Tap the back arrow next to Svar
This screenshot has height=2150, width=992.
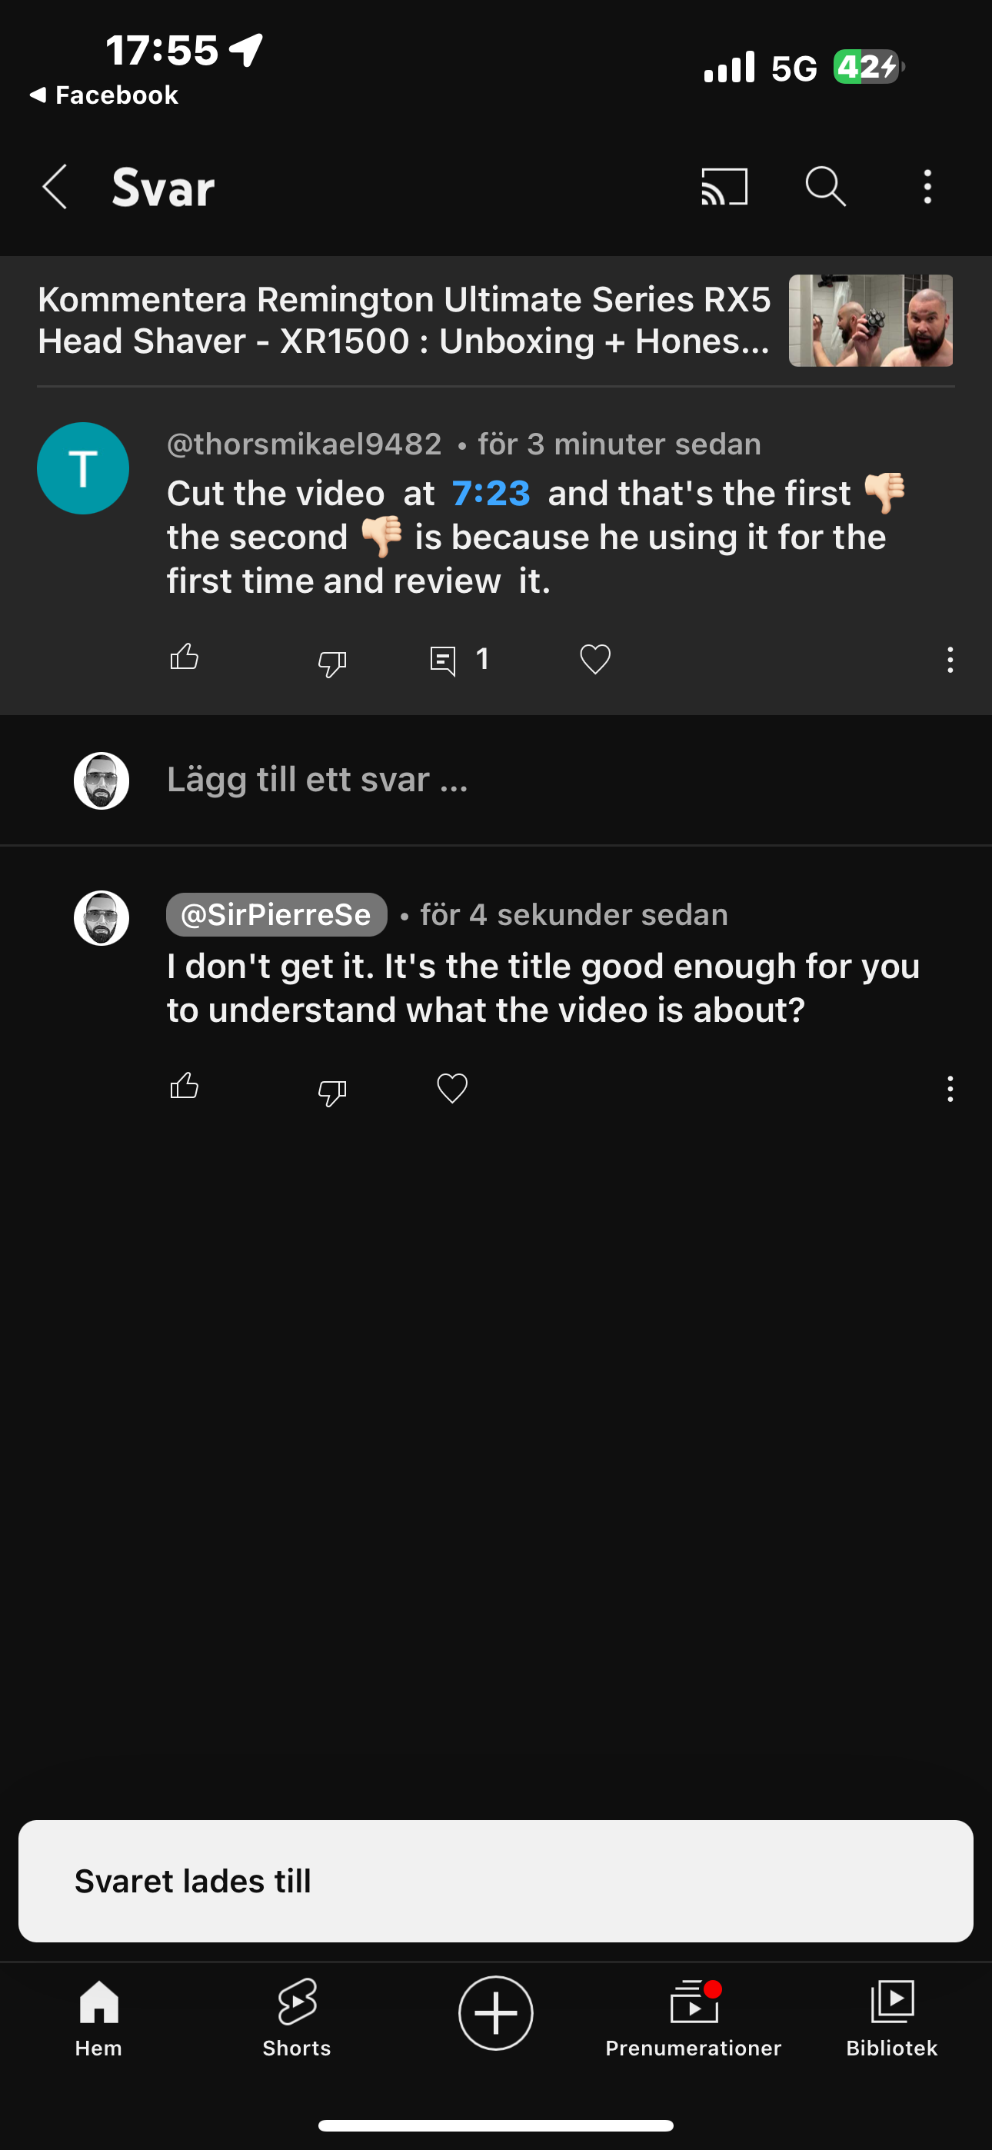pyautogui.click(x=55, y=187)
